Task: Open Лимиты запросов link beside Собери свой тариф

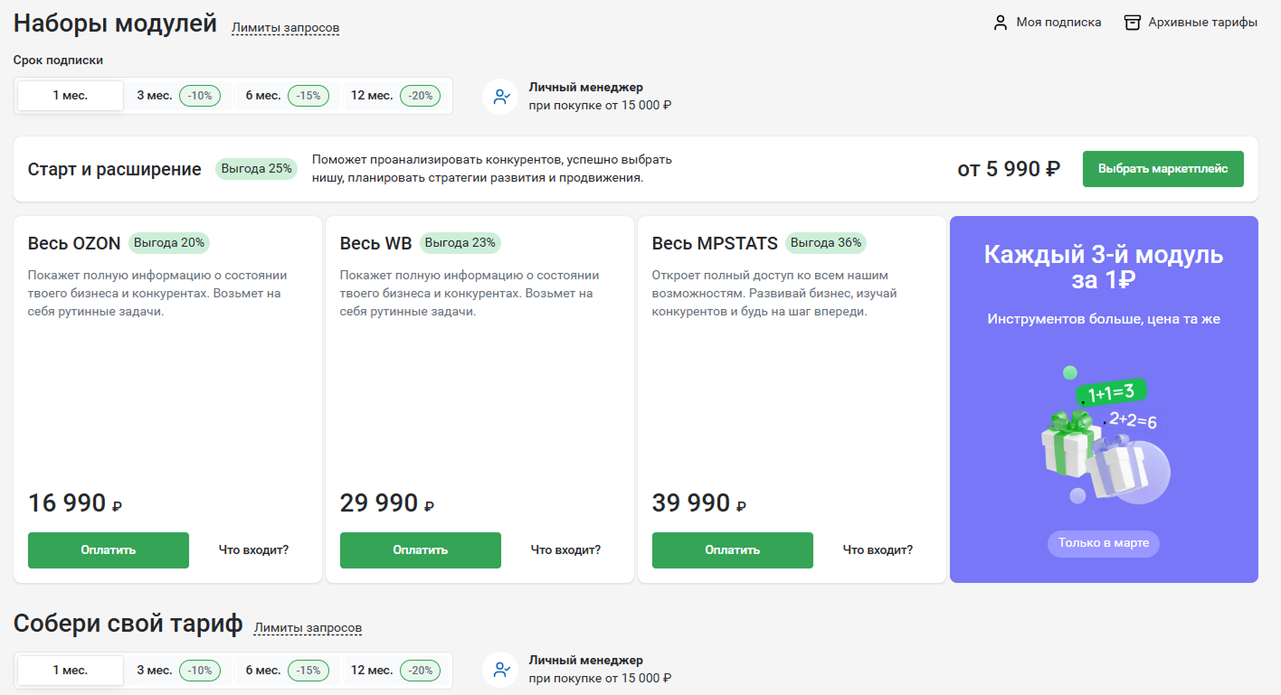Action: pyautogui.click(x=308, y=627)
